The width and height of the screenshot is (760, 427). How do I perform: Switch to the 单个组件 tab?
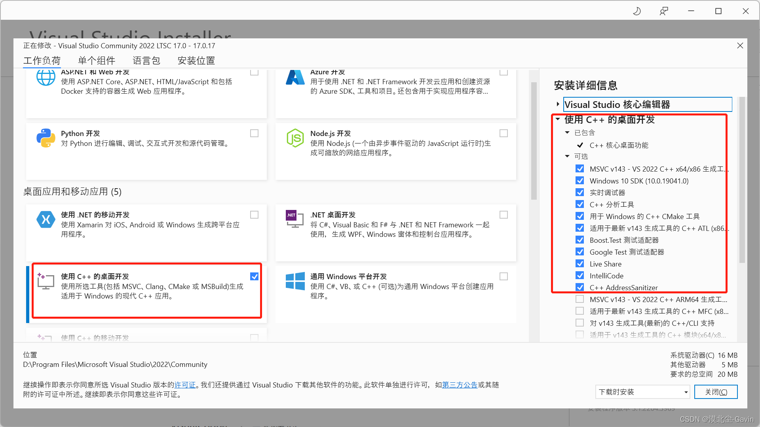(97, 60)
